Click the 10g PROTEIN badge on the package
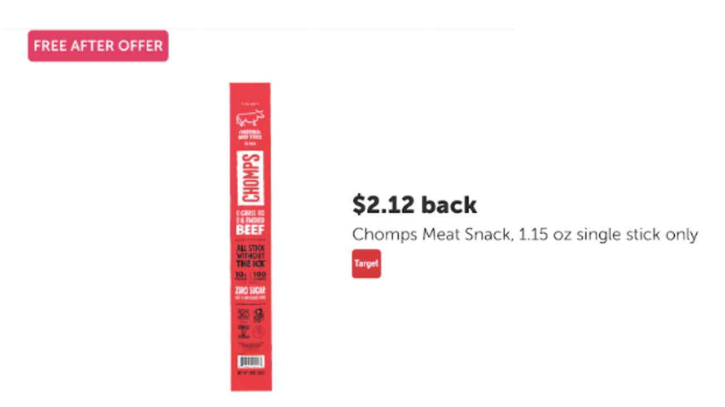 tap(241, 275)
